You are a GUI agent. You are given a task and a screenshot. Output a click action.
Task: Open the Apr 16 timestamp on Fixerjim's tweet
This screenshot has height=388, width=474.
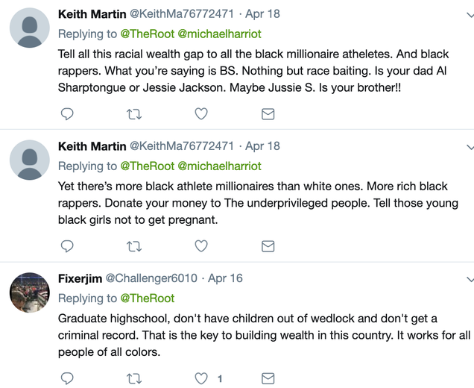pyautogui.click(x=226, y=278)
